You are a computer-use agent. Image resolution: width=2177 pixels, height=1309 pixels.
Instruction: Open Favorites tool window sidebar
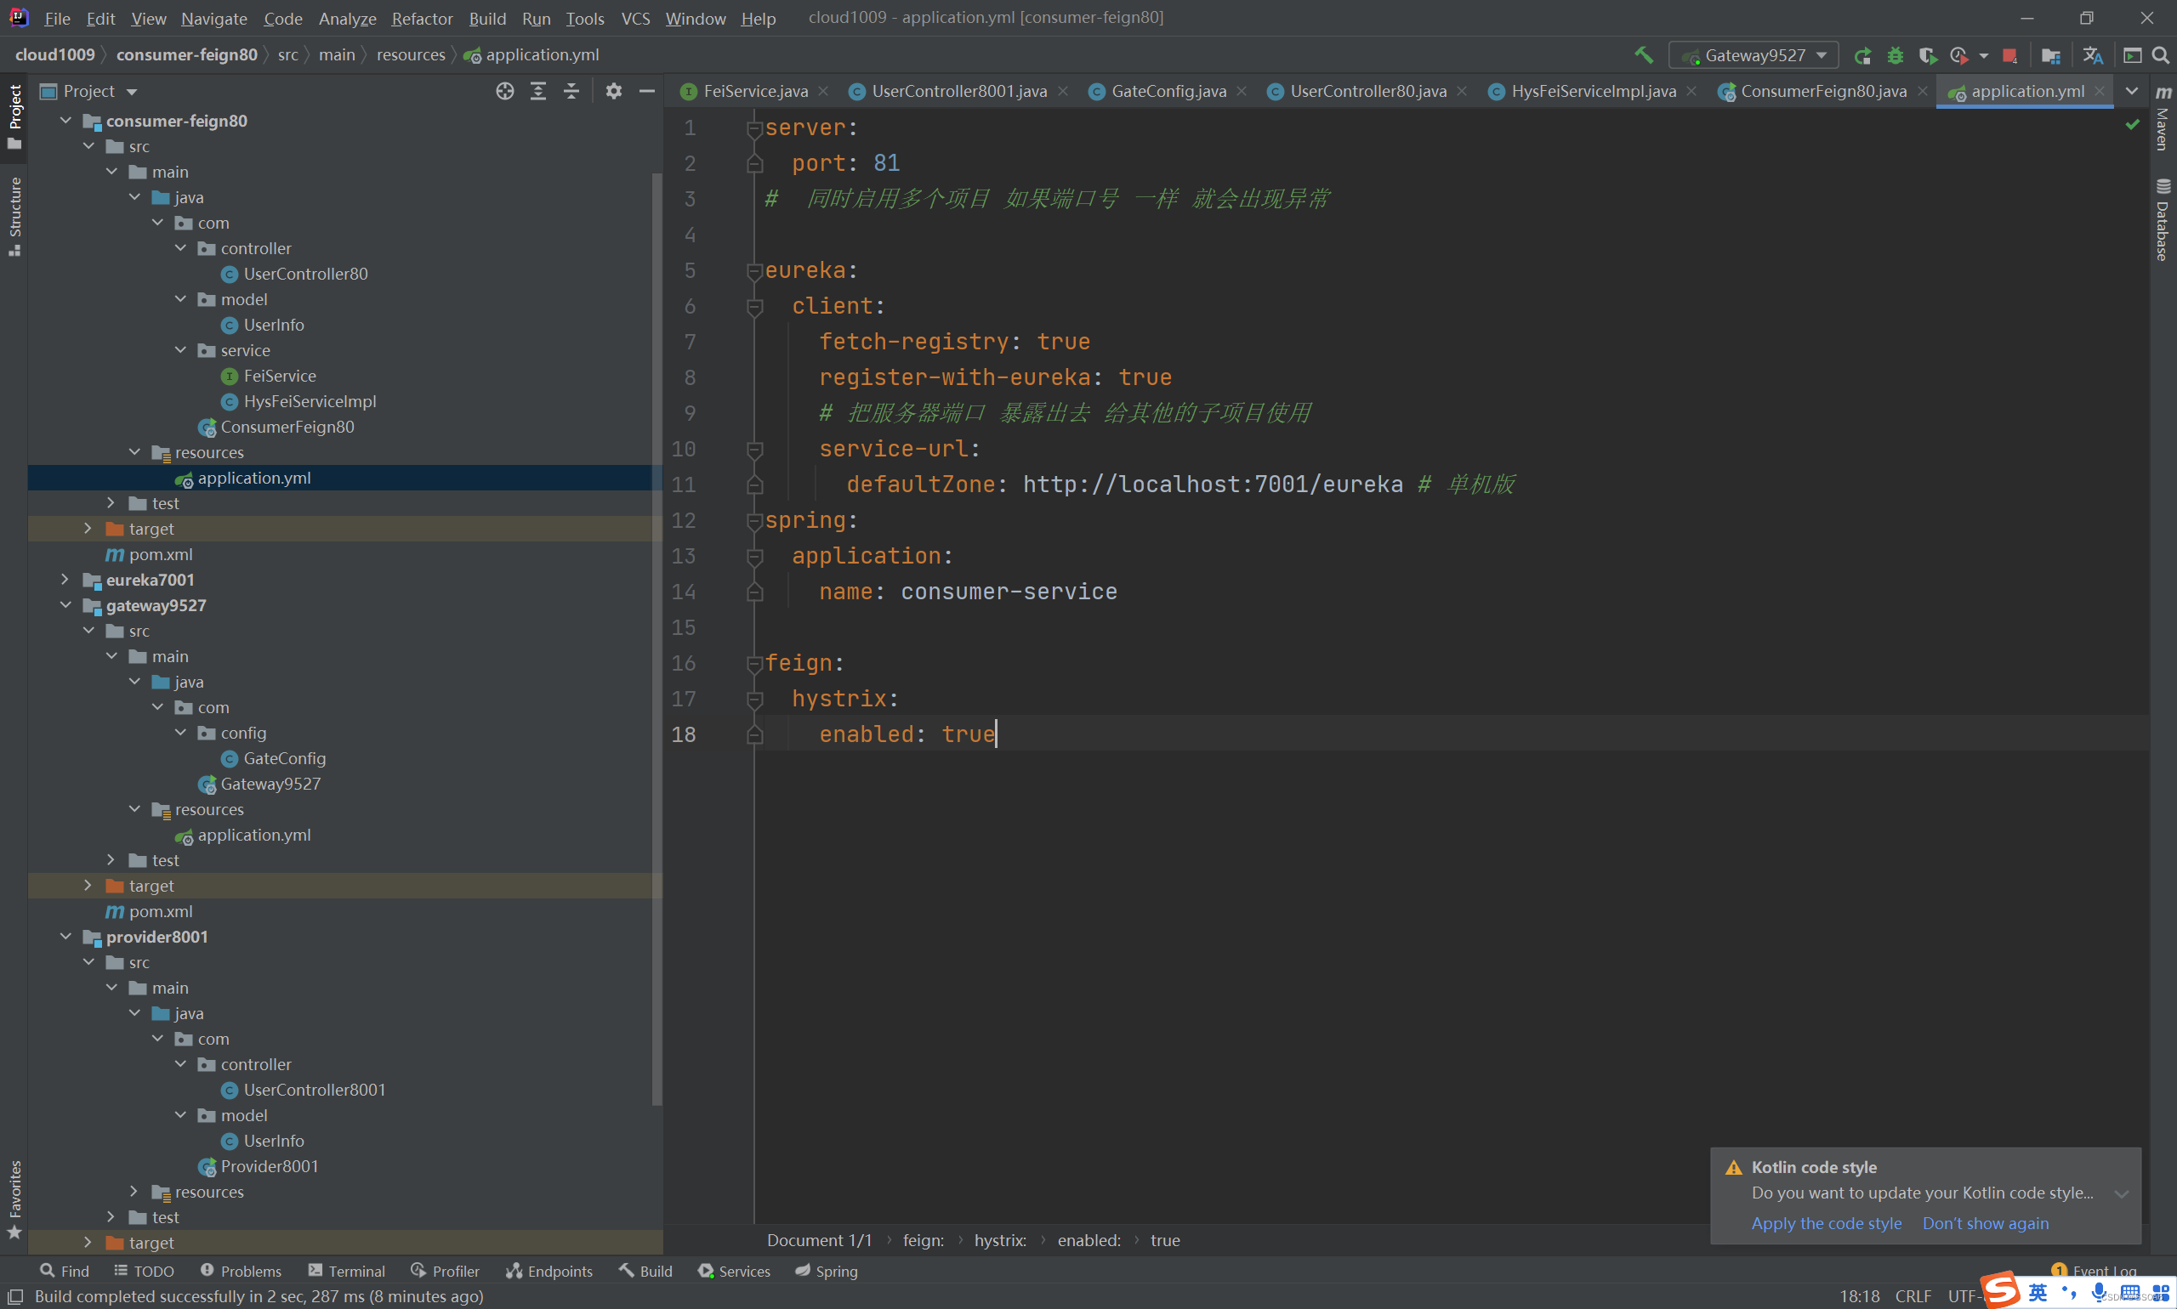tap(14, 1199)
